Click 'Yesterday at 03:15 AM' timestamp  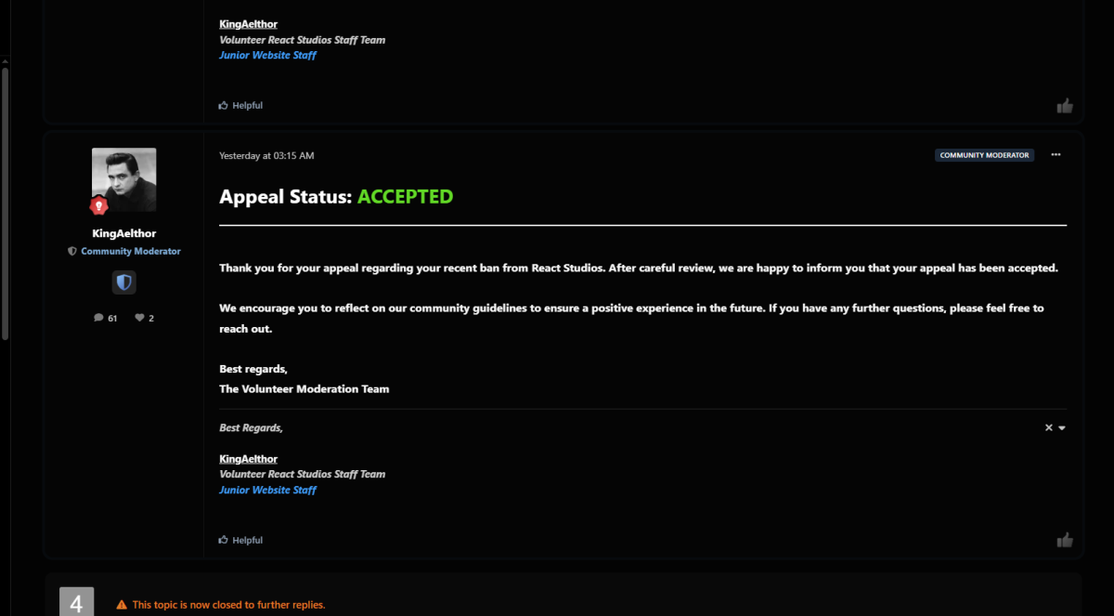point(266,155)
